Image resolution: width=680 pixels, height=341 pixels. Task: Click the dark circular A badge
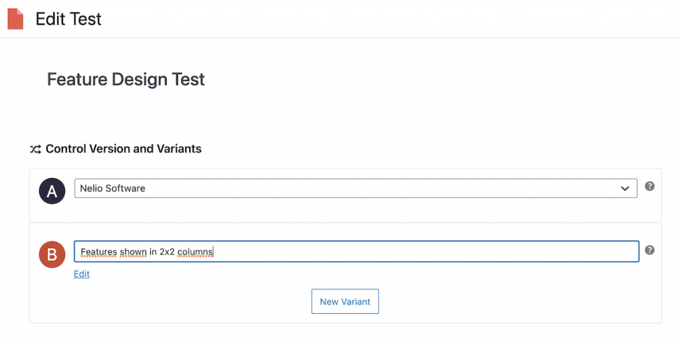[52, 190]
